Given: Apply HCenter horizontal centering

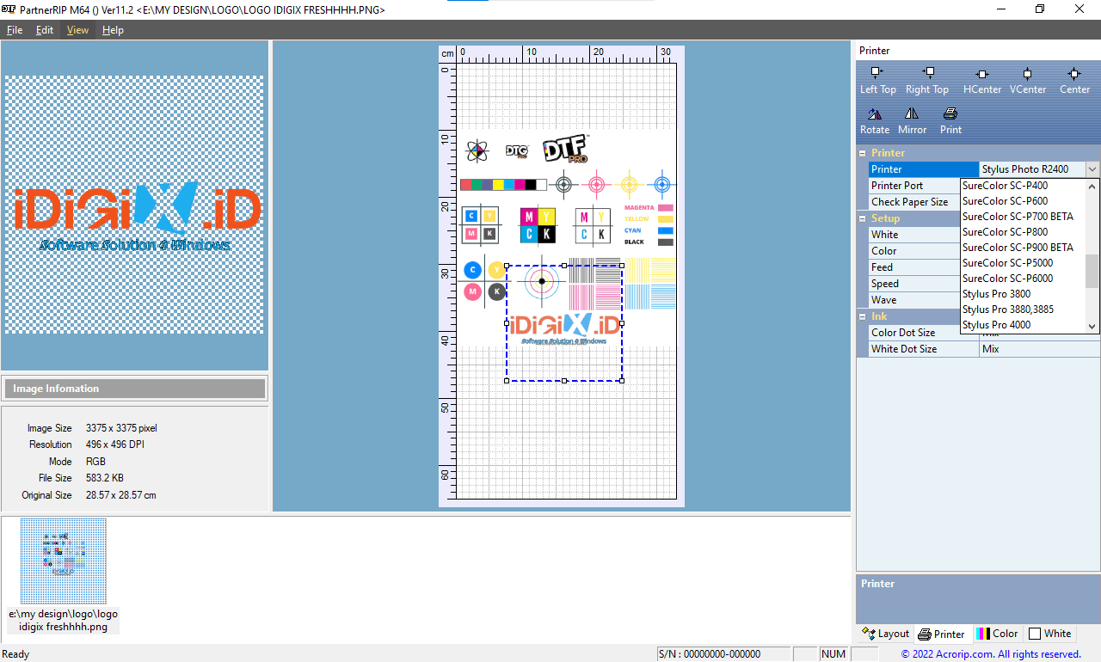Looking at the screenshot, I should click(x=982, y=81).
